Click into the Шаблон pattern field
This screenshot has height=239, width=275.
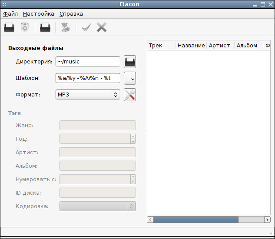88,78
